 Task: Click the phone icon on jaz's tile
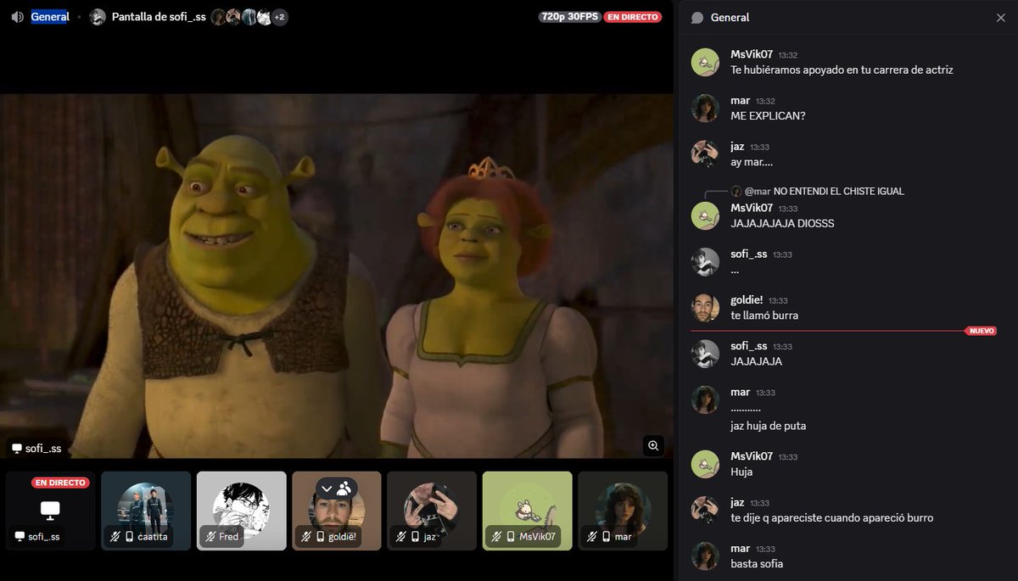(x=416, y=537)
